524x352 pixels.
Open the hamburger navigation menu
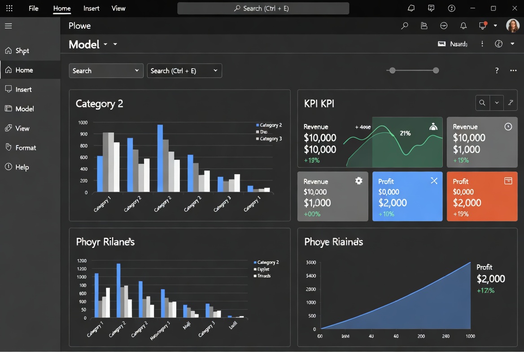(9, 26)
